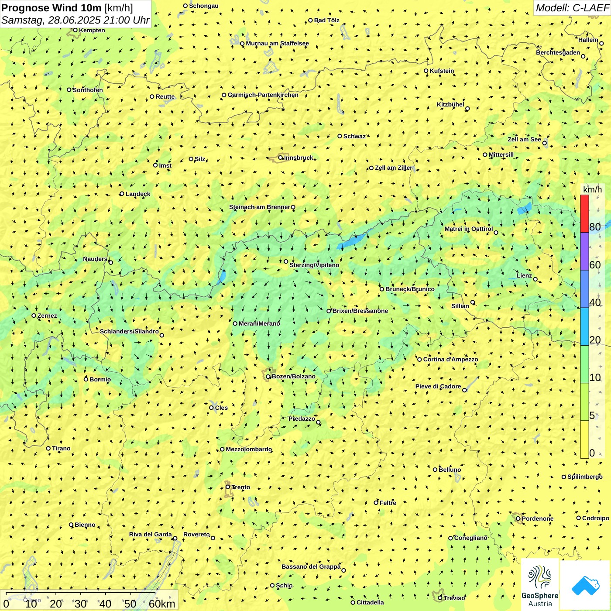Click the Trento city marker
Screen dimensions: 611x611
[x=228, y=487]
